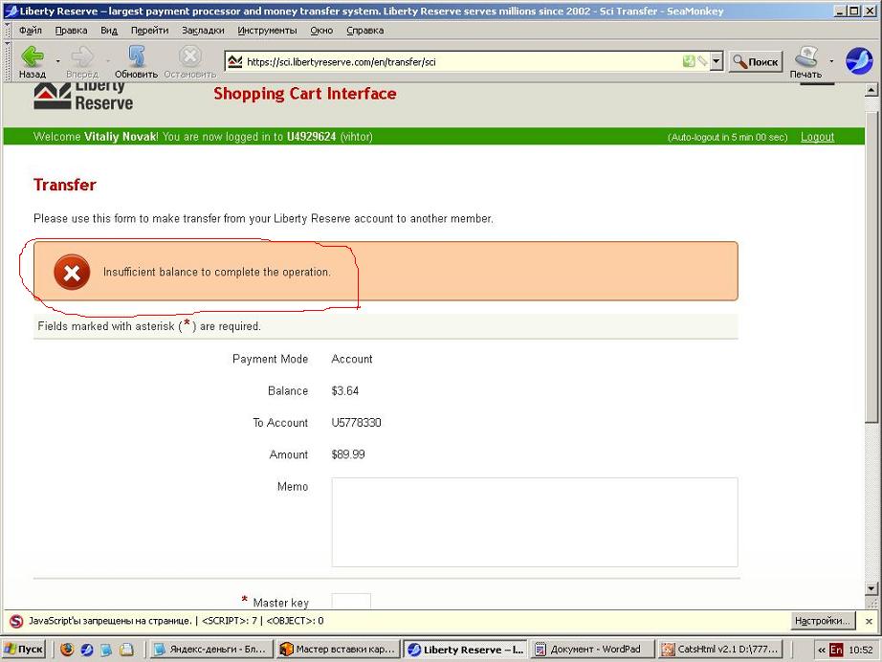The width and height of the screenshot is (882, 662).
Task: Click the NoScript icon in notification bar
Action: [x=16, y=621]
